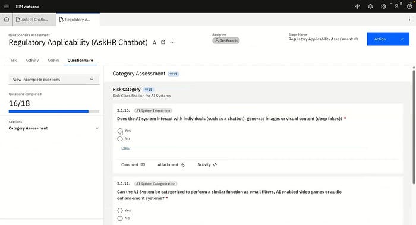The image size is (416, 225).
Task: Select the Regulatory A... page tab
Action: (78, 20)
